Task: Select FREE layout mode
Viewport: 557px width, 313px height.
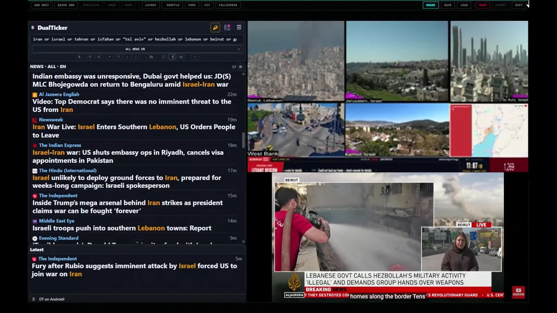Action: (x=192, y=5)
